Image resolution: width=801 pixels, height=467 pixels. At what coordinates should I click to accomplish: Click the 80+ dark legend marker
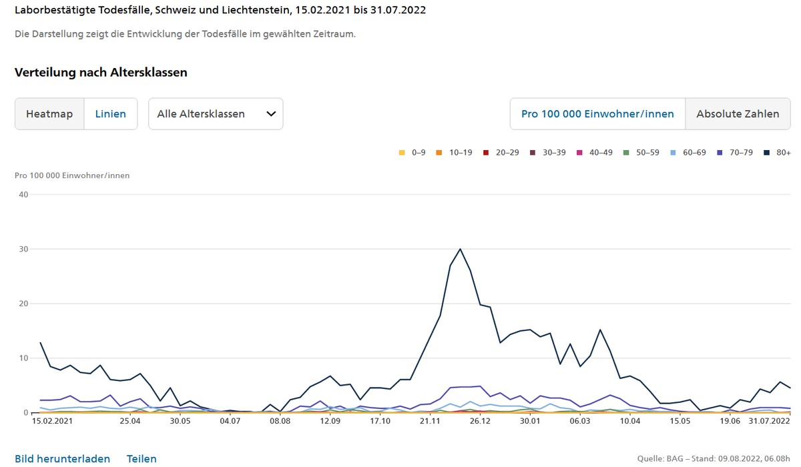766,153
